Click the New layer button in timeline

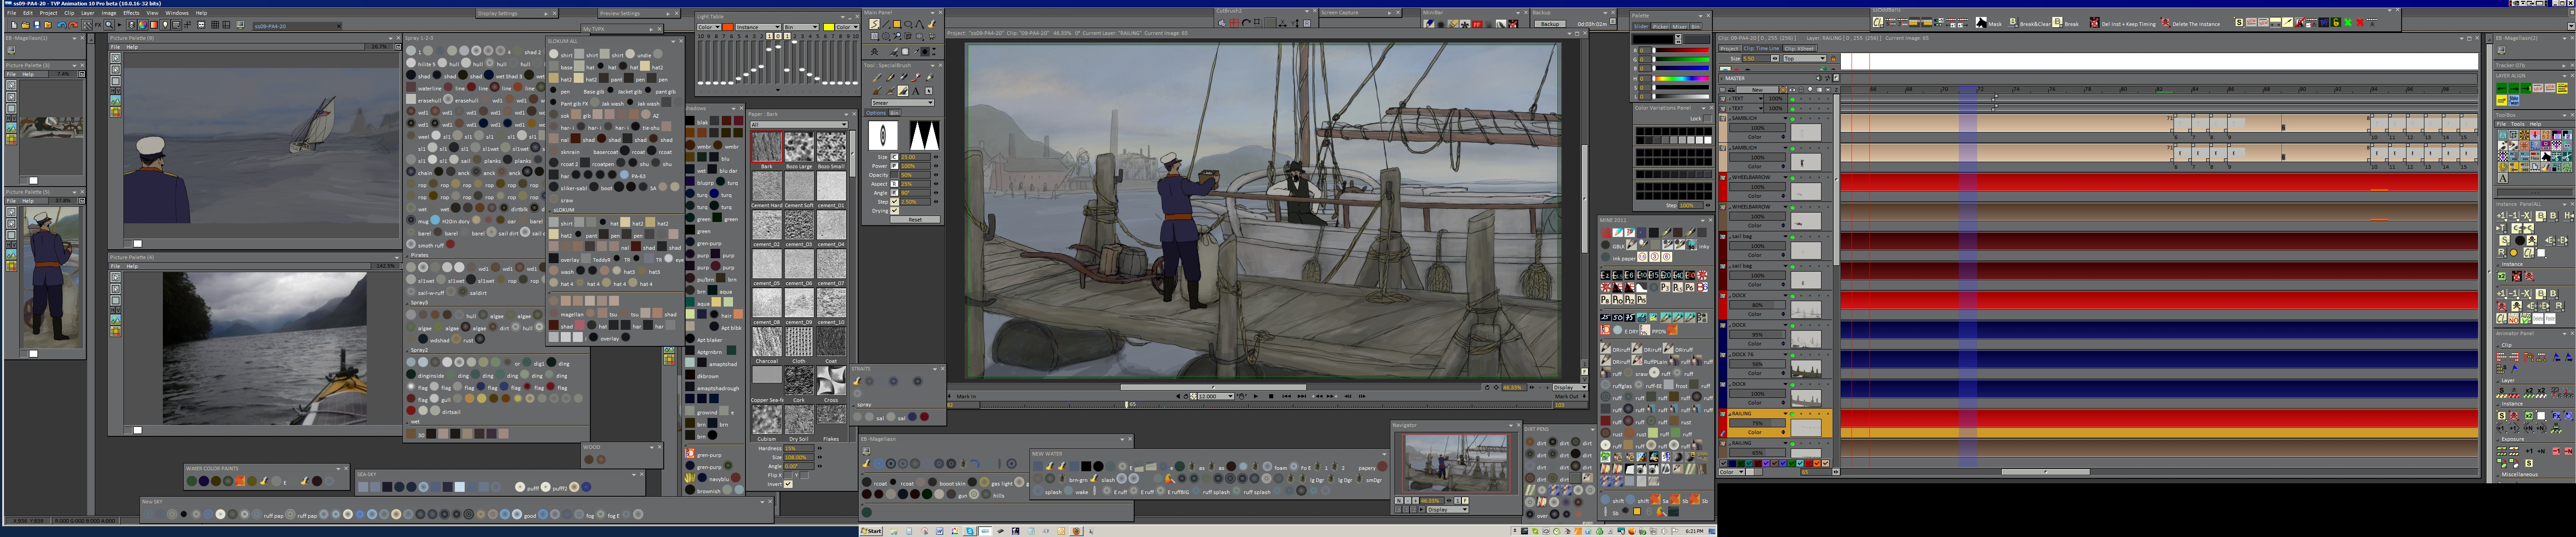coord(1757,90)
